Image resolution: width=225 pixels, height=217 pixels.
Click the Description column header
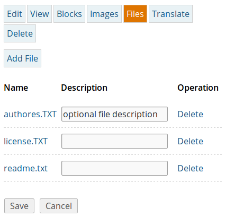pyautogui.click(x=84, y=88)
